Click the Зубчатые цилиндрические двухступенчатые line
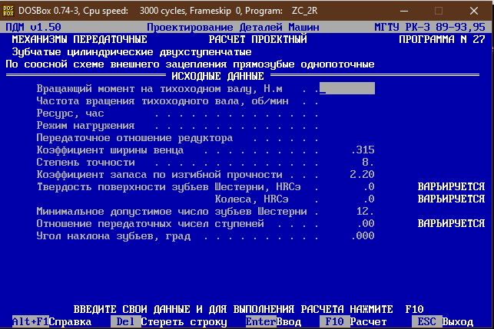The height and width of the screenshot is (329, 494). 131,51
